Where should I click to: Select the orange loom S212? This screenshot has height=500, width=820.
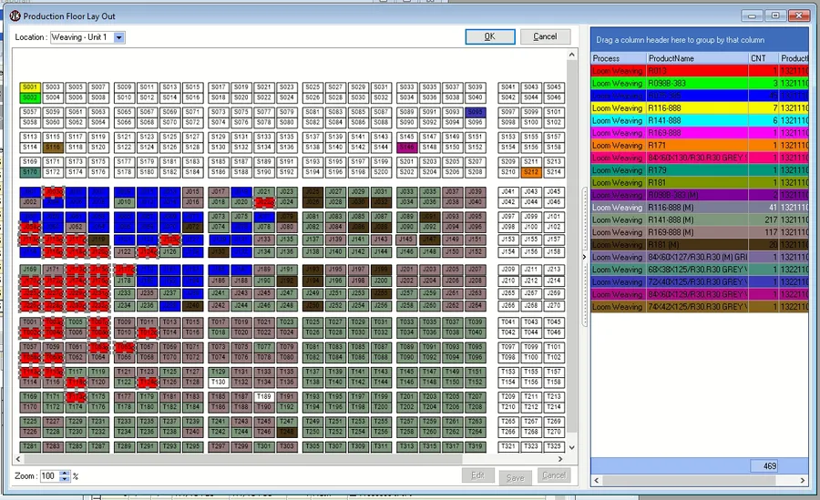click(x=531, y=172)
